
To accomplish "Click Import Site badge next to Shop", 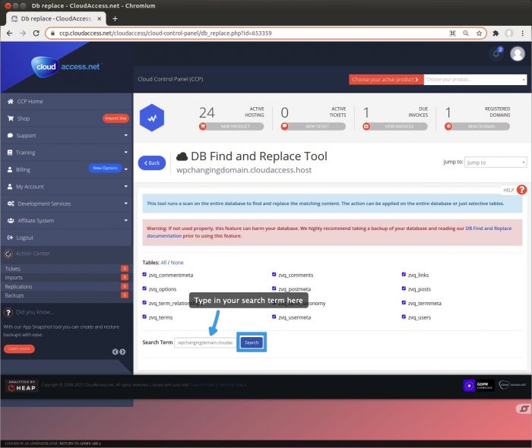I will pyautogui.click(x=116, y=118).
